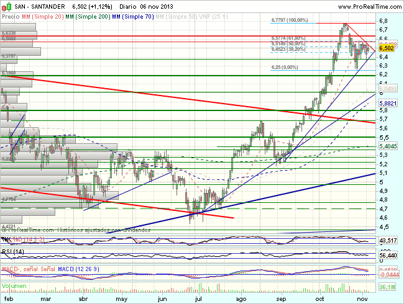Click the sep month on time axis

tap(281, 299)
